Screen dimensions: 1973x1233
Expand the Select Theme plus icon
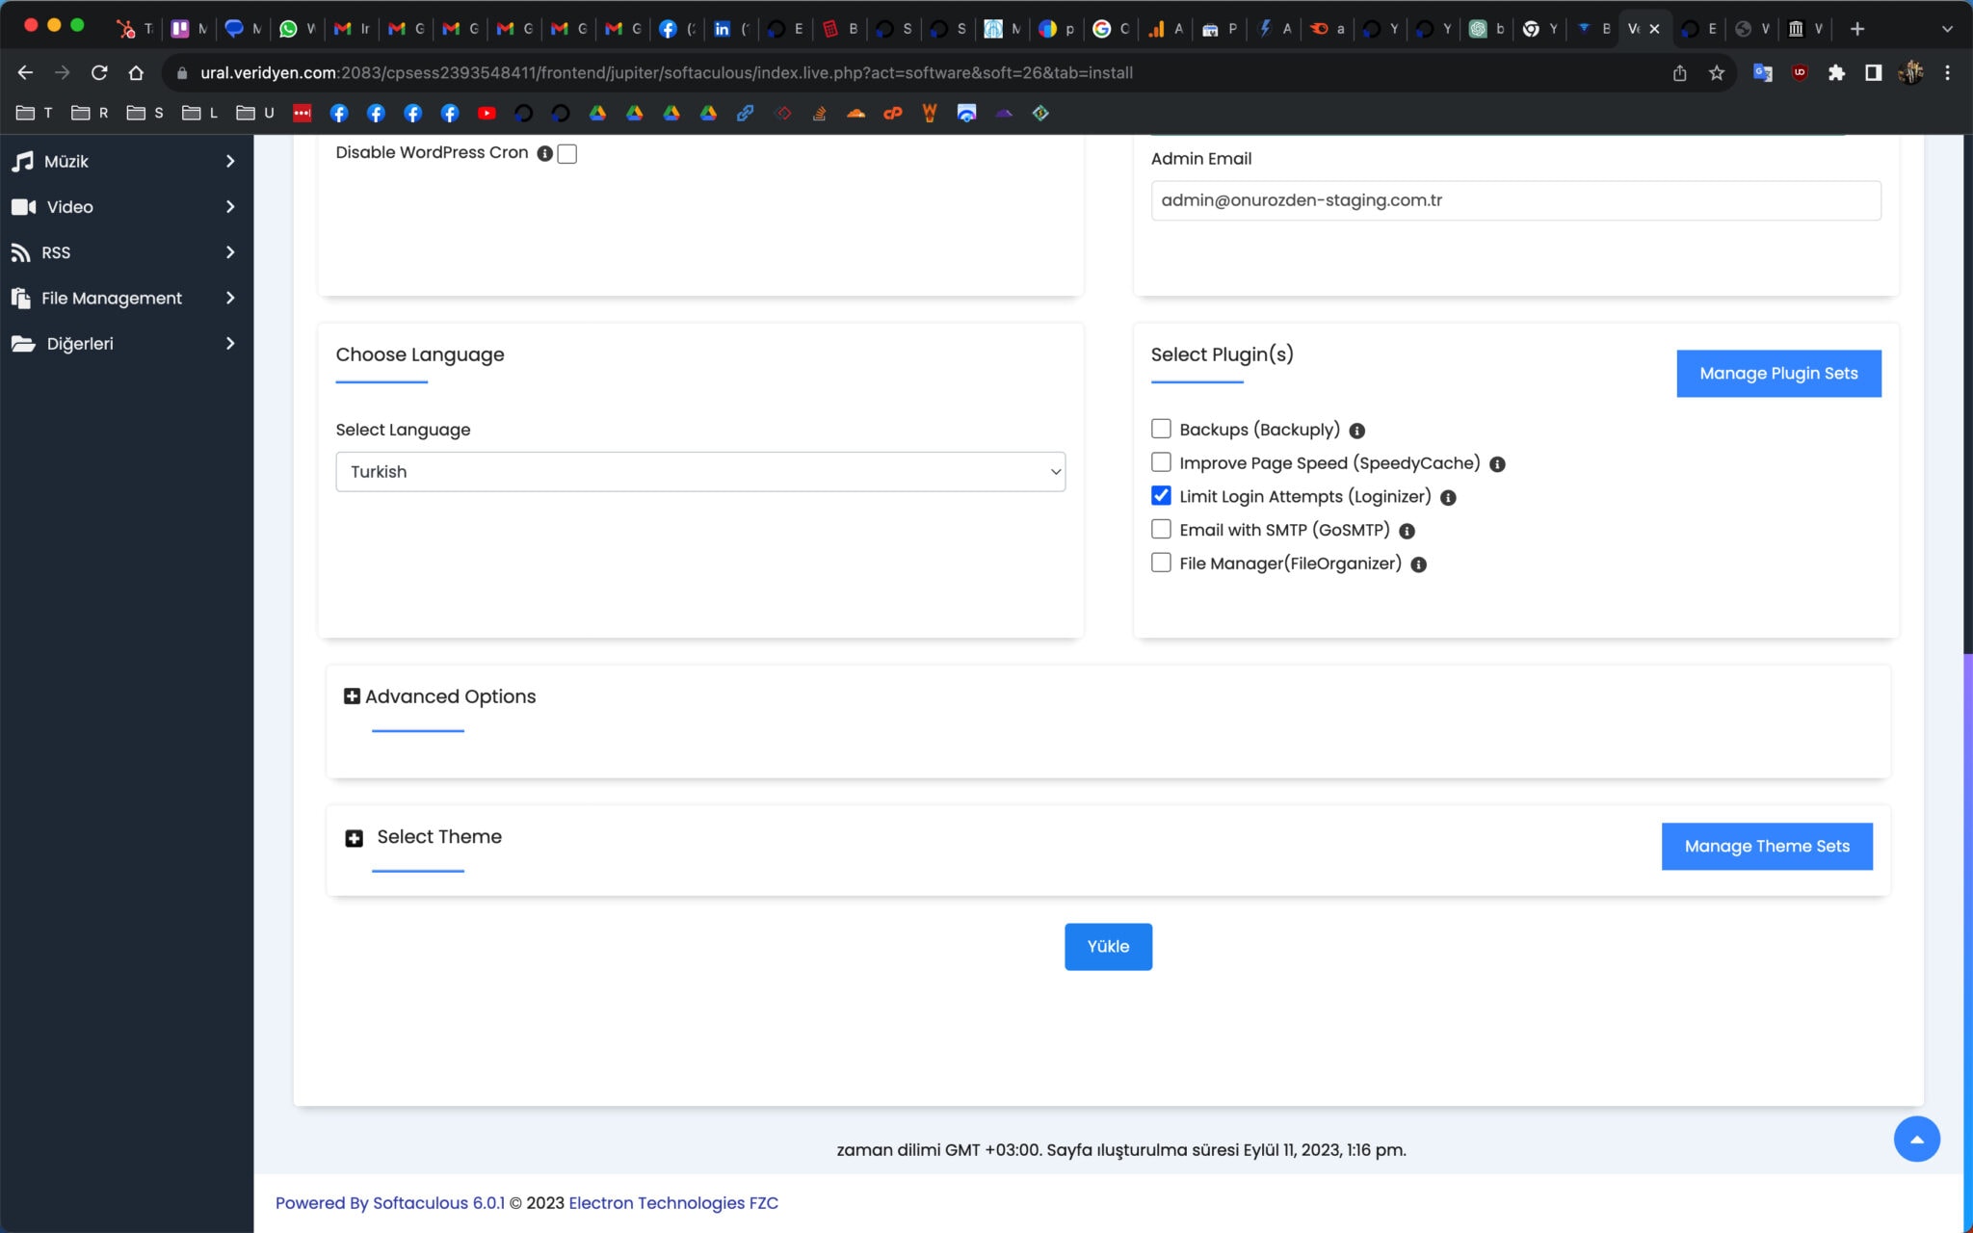[355, 839]
